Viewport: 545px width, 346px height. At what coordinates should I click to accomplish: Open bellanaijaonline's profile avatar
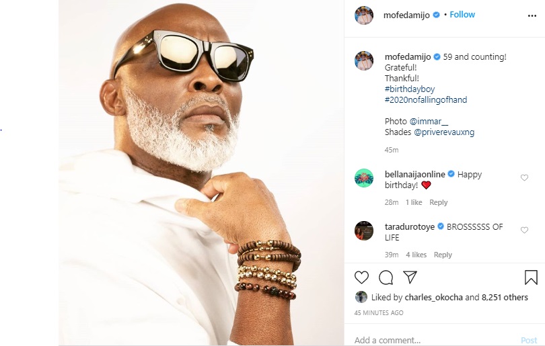(364, 178)
